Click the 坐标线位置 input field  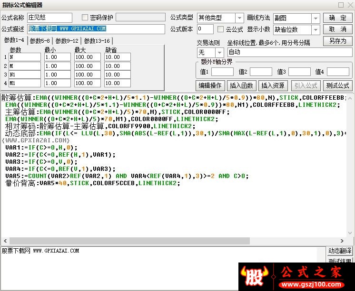[290, 52]
